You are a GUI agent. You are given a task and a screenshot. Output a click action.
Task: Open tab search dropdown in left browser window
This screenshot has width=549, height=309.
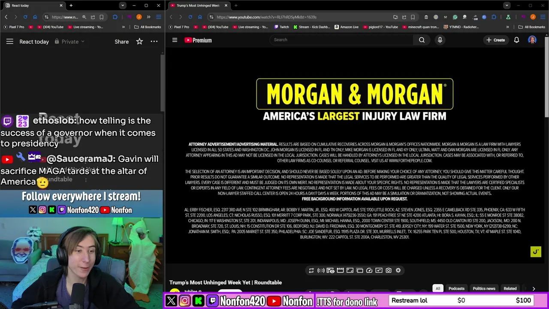(123, 5)
